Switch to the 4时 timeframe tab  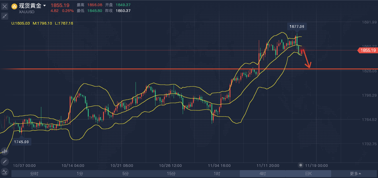[x=263, y=174]
